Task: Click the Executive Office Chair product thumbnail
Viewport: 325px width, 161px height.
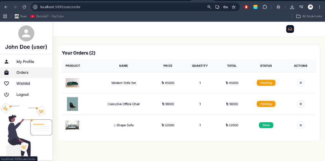Action: 72,104
